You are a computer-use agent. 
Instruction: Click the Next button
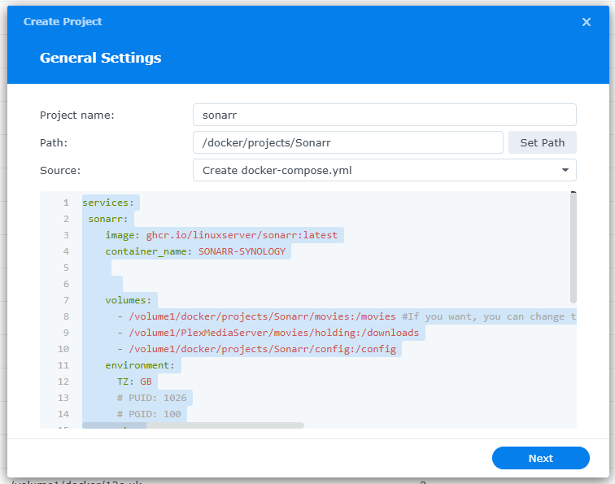[540, 458]
